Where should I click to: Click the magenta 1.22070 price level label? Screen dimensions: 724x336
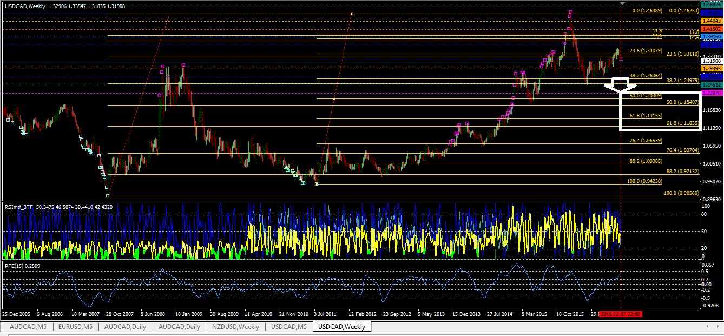(x=710, y=93)
